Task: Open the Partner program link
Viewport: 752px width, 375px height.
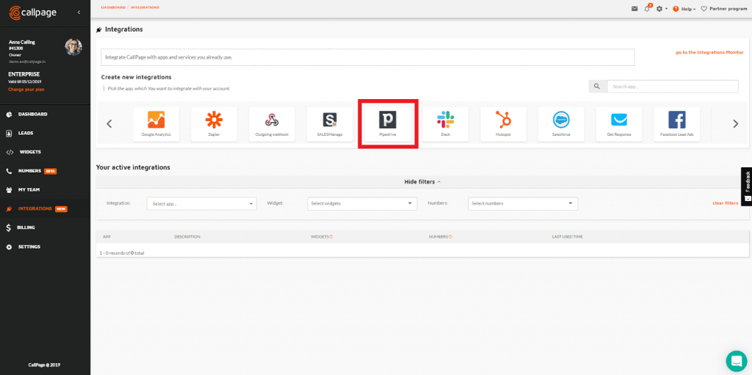Action: 723,9
